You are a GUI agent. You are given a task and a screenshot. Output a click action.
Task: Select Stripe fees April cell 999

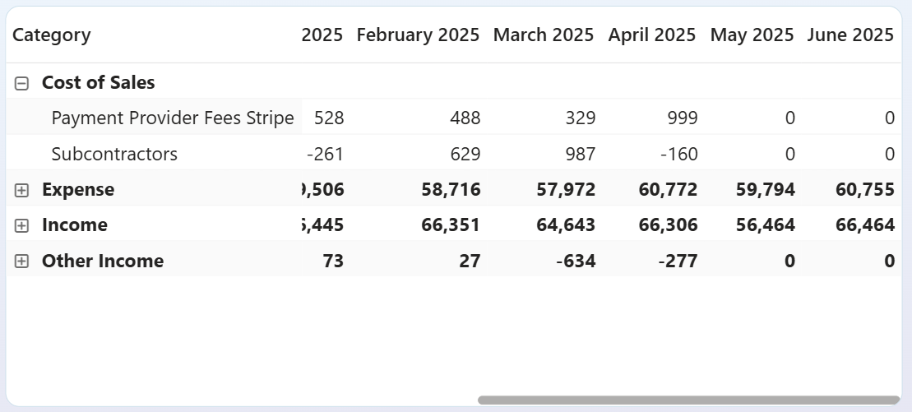tap(683, 118)
